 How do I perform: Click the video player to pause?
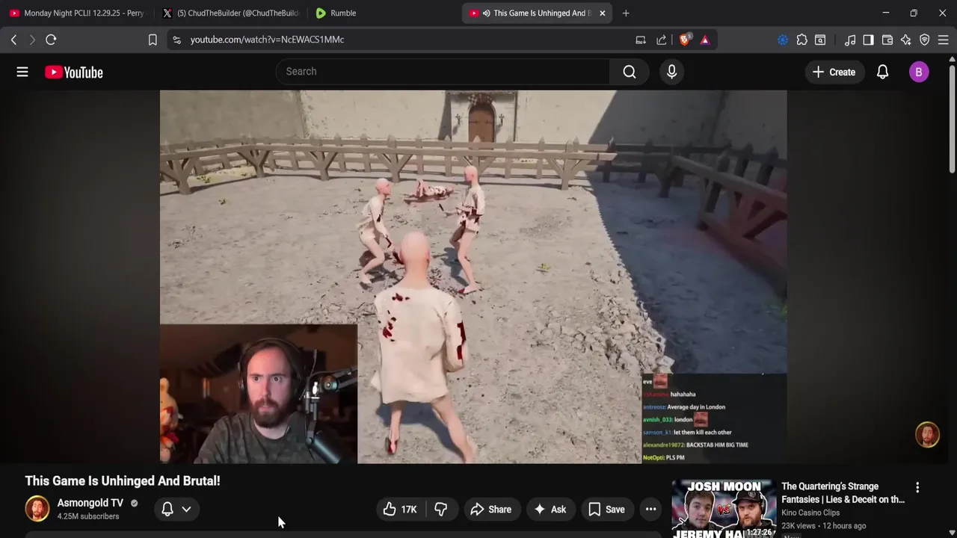[473, 276]
